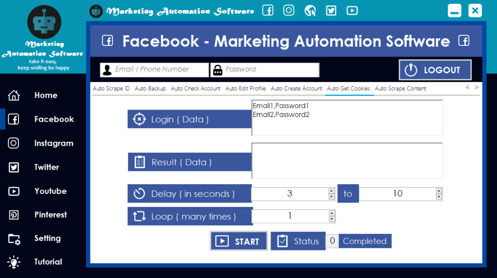Click the Login ( Data ) button
The width and height of the screenshot is (497, 278).
(x=189, y=119)
